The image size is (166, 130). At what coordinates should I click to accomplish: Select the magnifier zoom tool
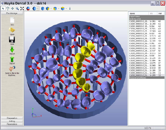click(x=17, y=9)
